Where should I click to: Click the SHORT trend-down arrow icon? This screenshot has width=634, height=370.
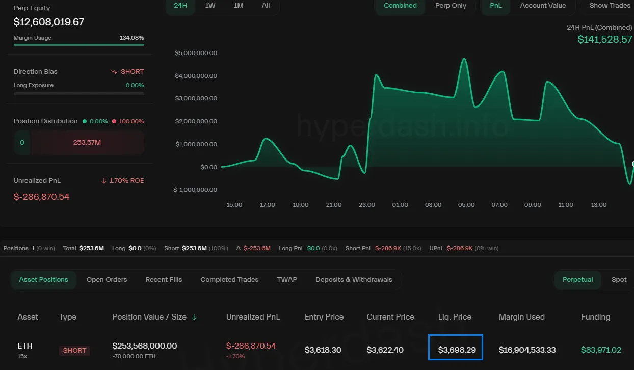point(114,72)
